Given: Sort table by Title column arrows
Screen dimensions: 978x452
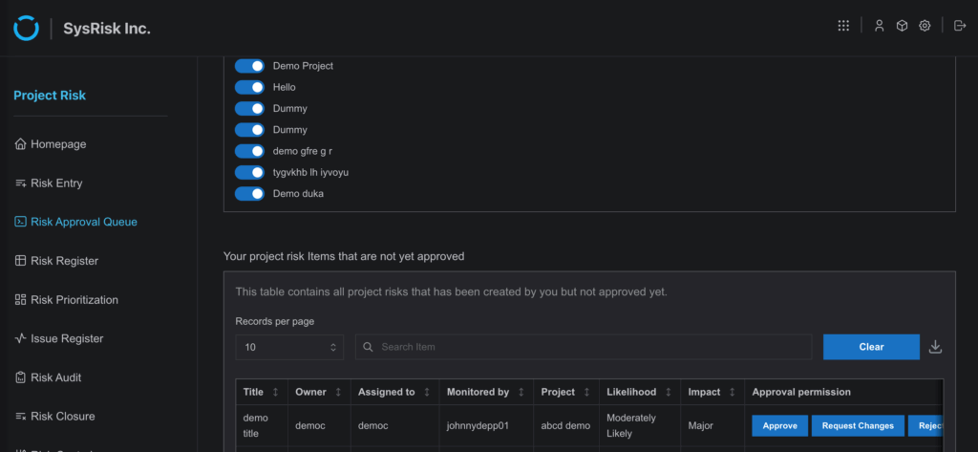Looking at the screenshot, I should click(276, 392).
